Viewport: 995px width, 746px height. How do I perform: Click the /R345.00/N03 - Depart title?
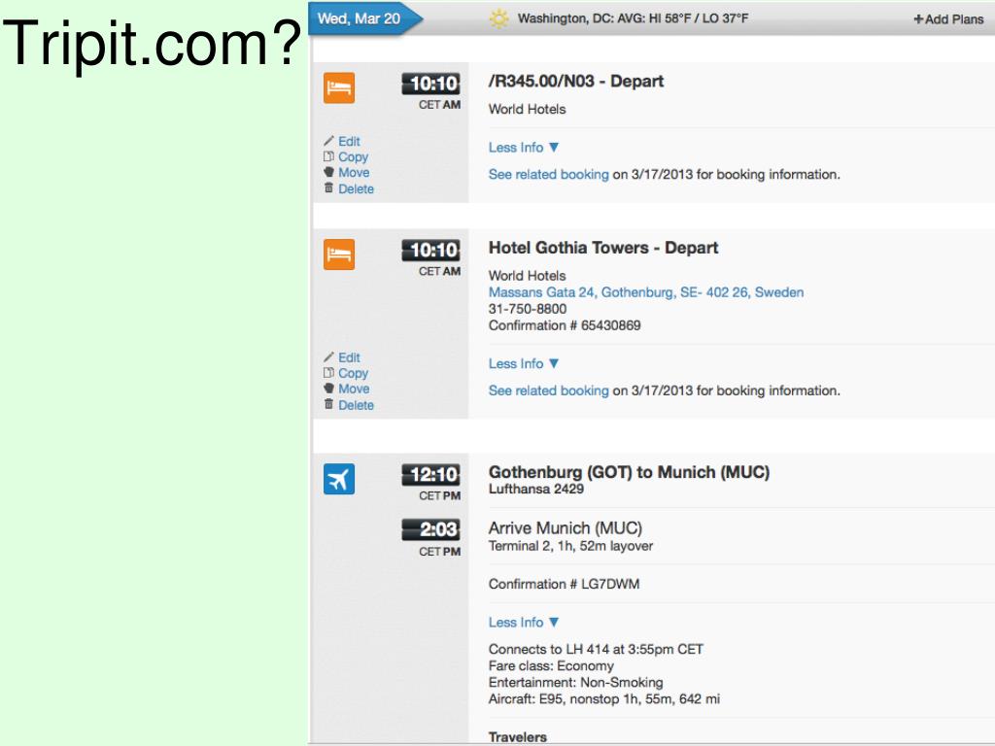pyautogui.click(x=575, y=82)
